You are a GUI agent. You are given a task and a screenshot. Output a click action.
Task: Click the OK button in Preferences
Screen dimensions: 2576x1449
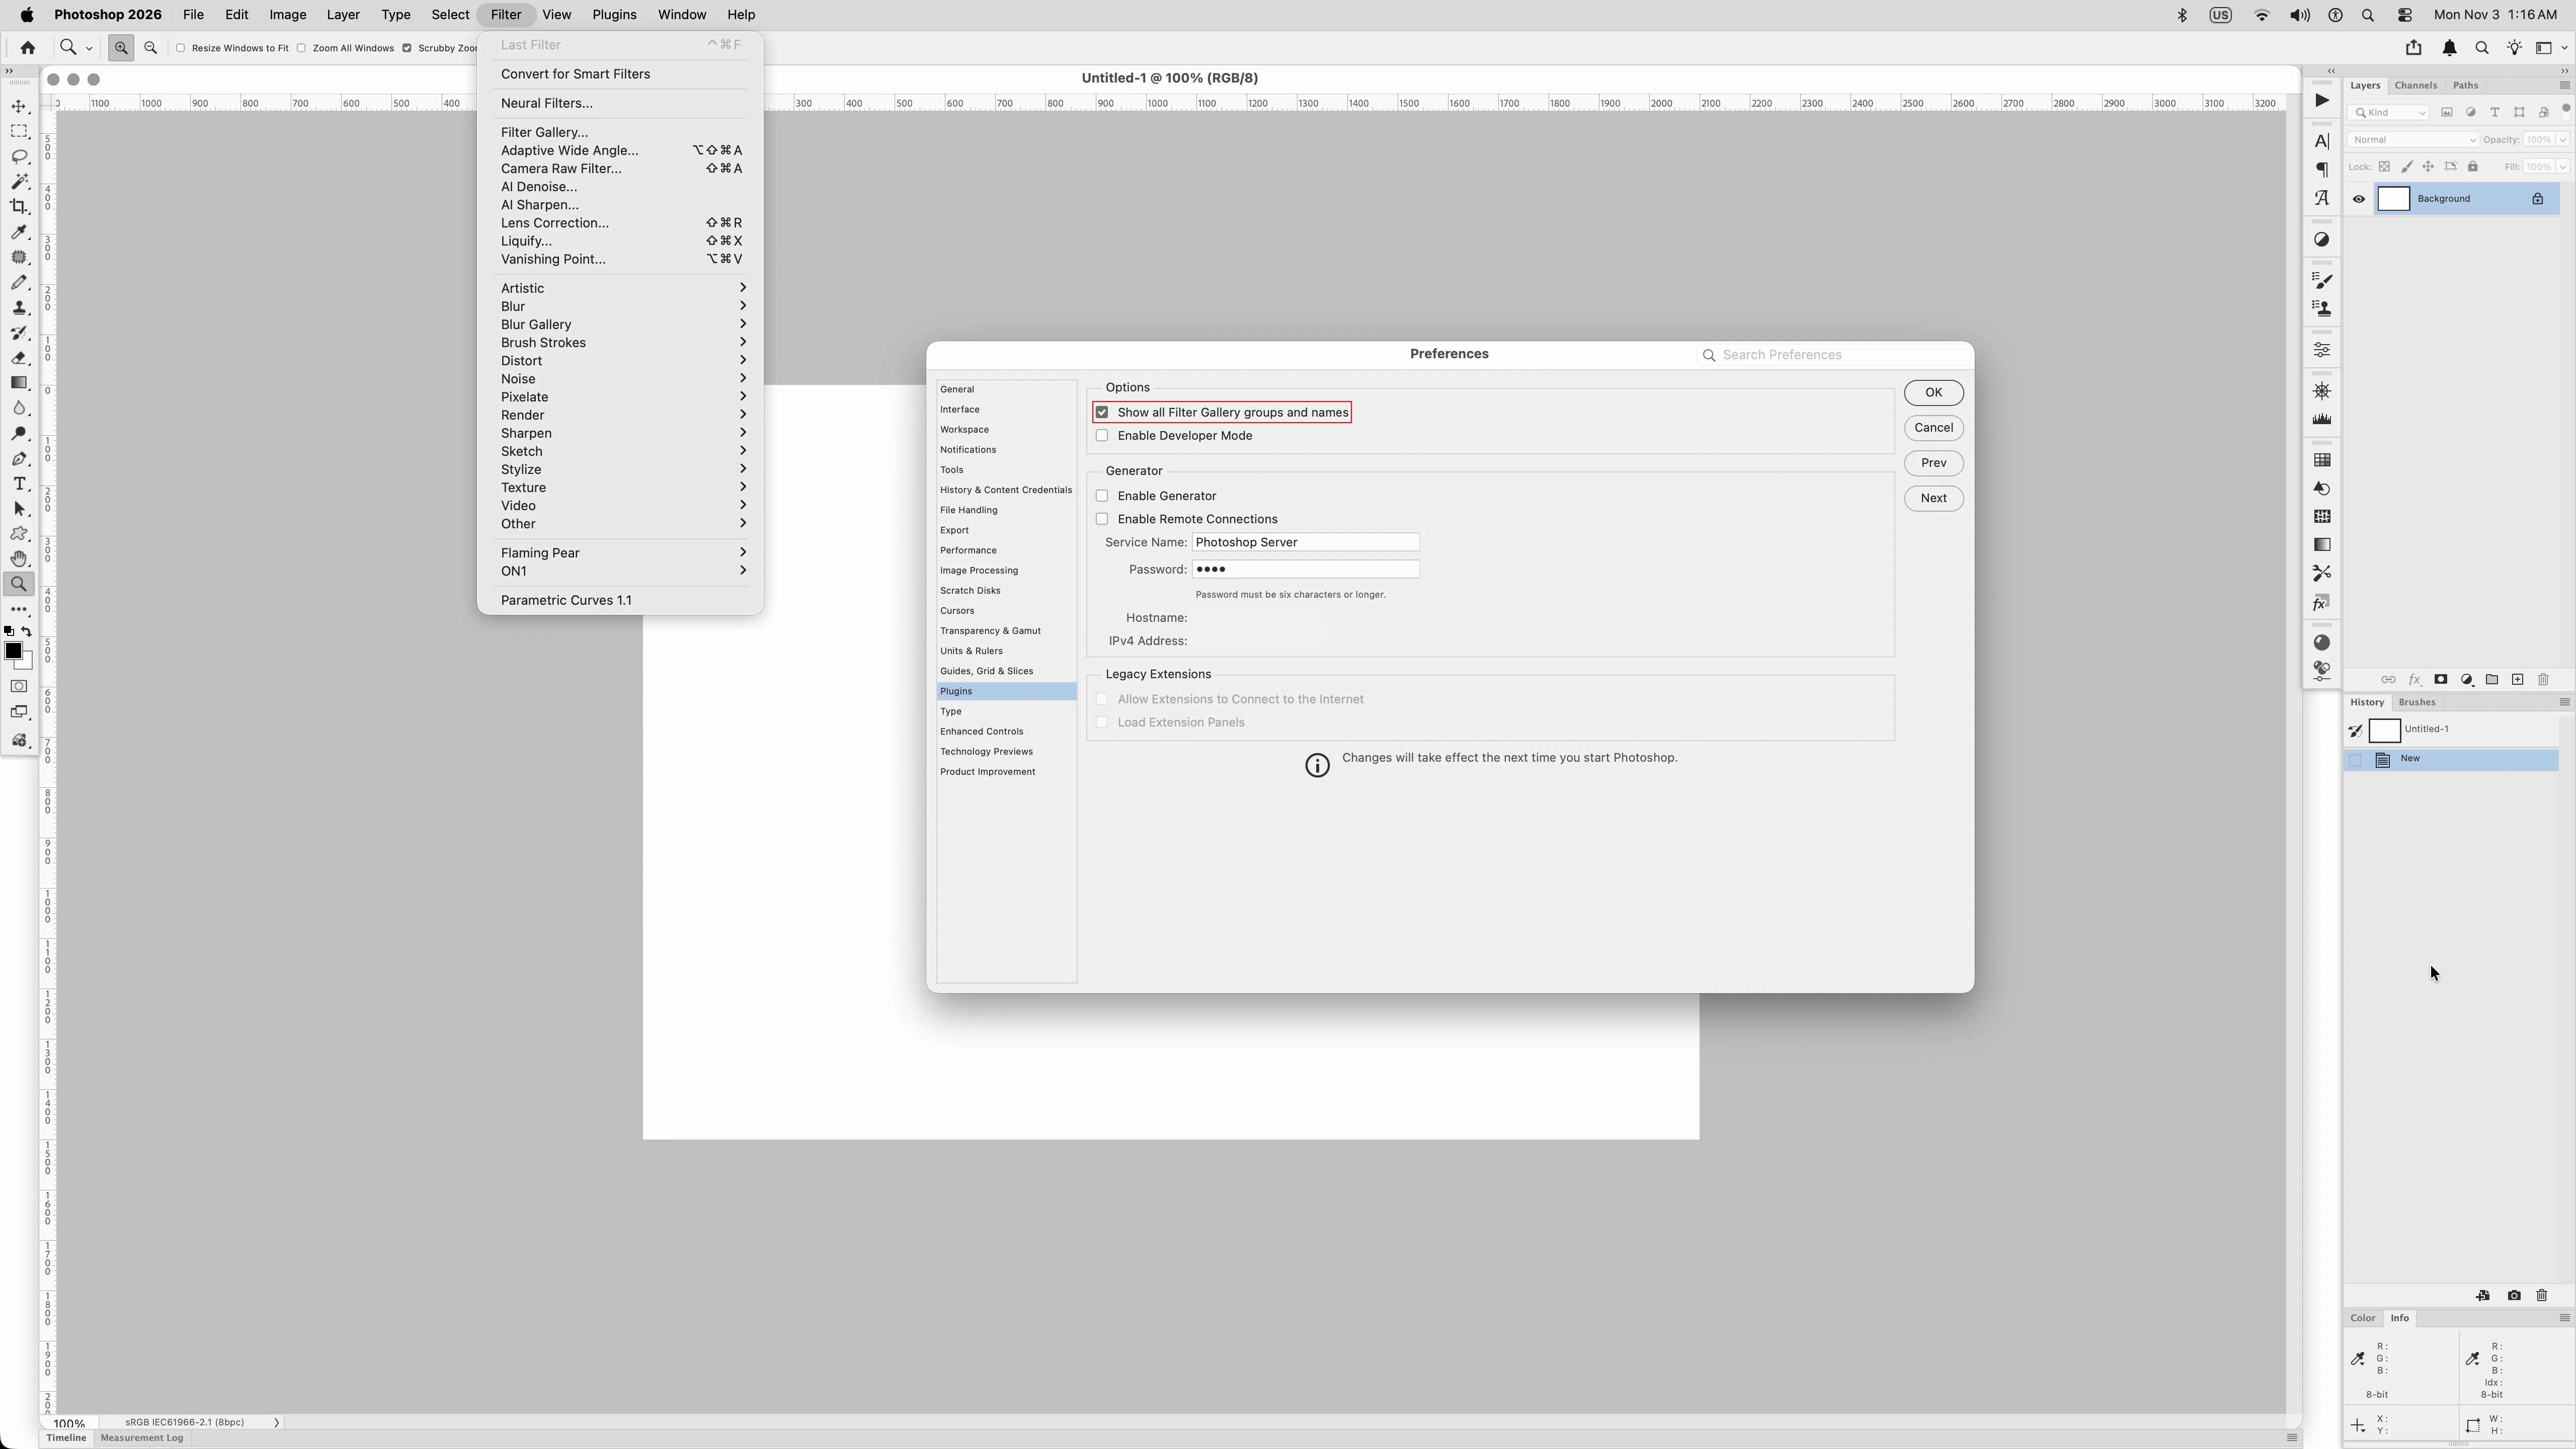[1932, 393]
